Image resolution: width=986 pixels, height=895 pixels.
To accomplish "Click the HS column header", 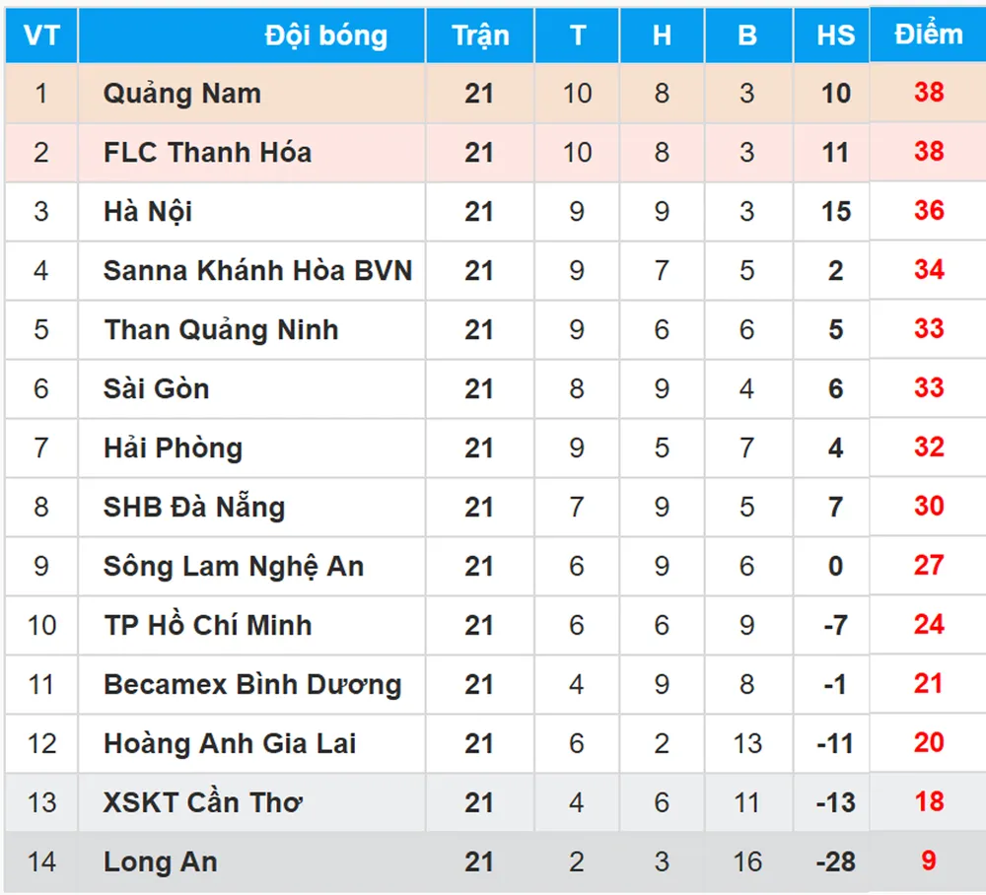I will pos(835,36).
